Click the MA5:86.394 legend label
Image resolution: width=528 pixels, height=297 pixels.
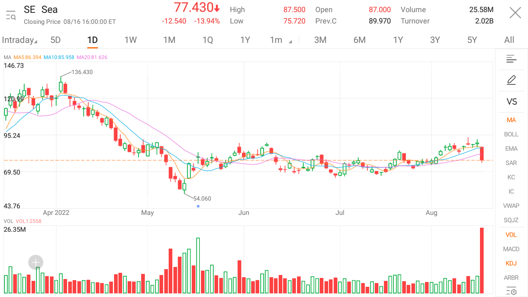coord(28,57)
